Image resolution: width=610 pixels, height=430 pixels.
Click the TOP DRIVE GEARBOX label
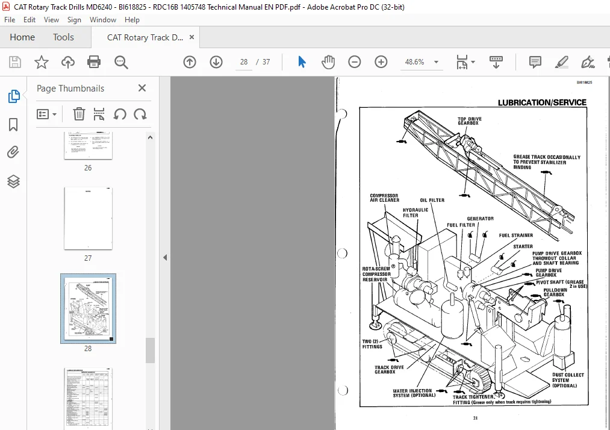pos(468,121)
